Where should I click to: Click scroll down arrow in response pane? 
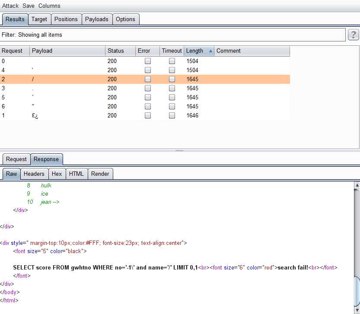click(x=357, y=311)
